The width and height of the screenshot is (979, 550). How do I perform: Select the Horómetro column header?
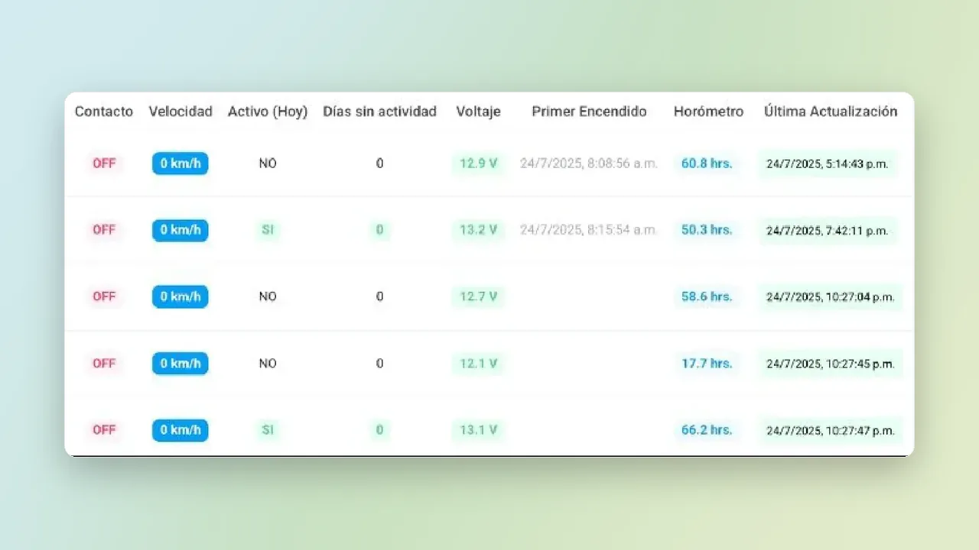pyautogui.click(x=708, y=112)
